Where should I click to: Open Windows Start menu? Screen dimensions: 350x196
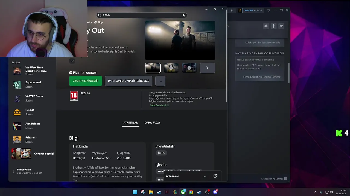tap(135, 192)
